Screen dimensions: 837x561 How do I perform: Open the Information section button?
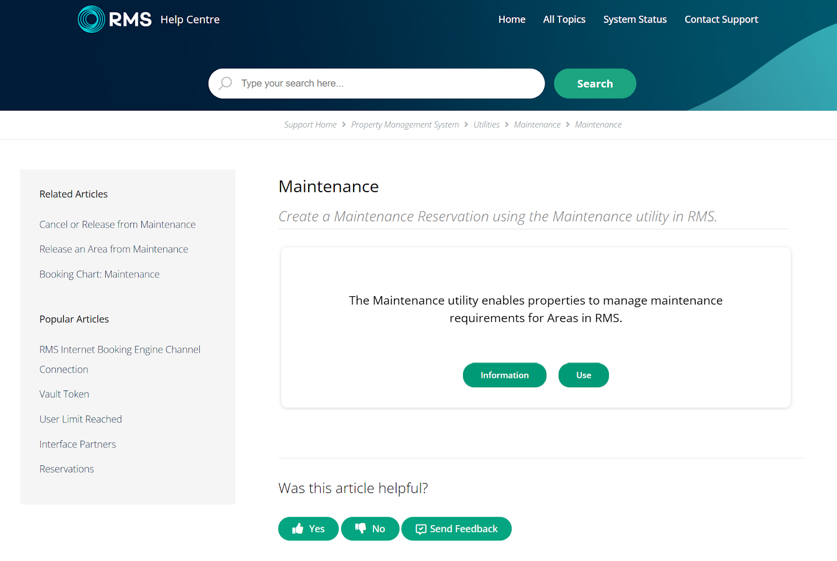(504, 375)
